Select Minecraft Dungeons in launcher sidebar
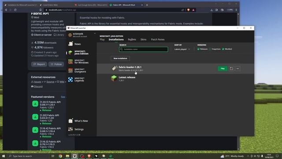 (78, 71)
